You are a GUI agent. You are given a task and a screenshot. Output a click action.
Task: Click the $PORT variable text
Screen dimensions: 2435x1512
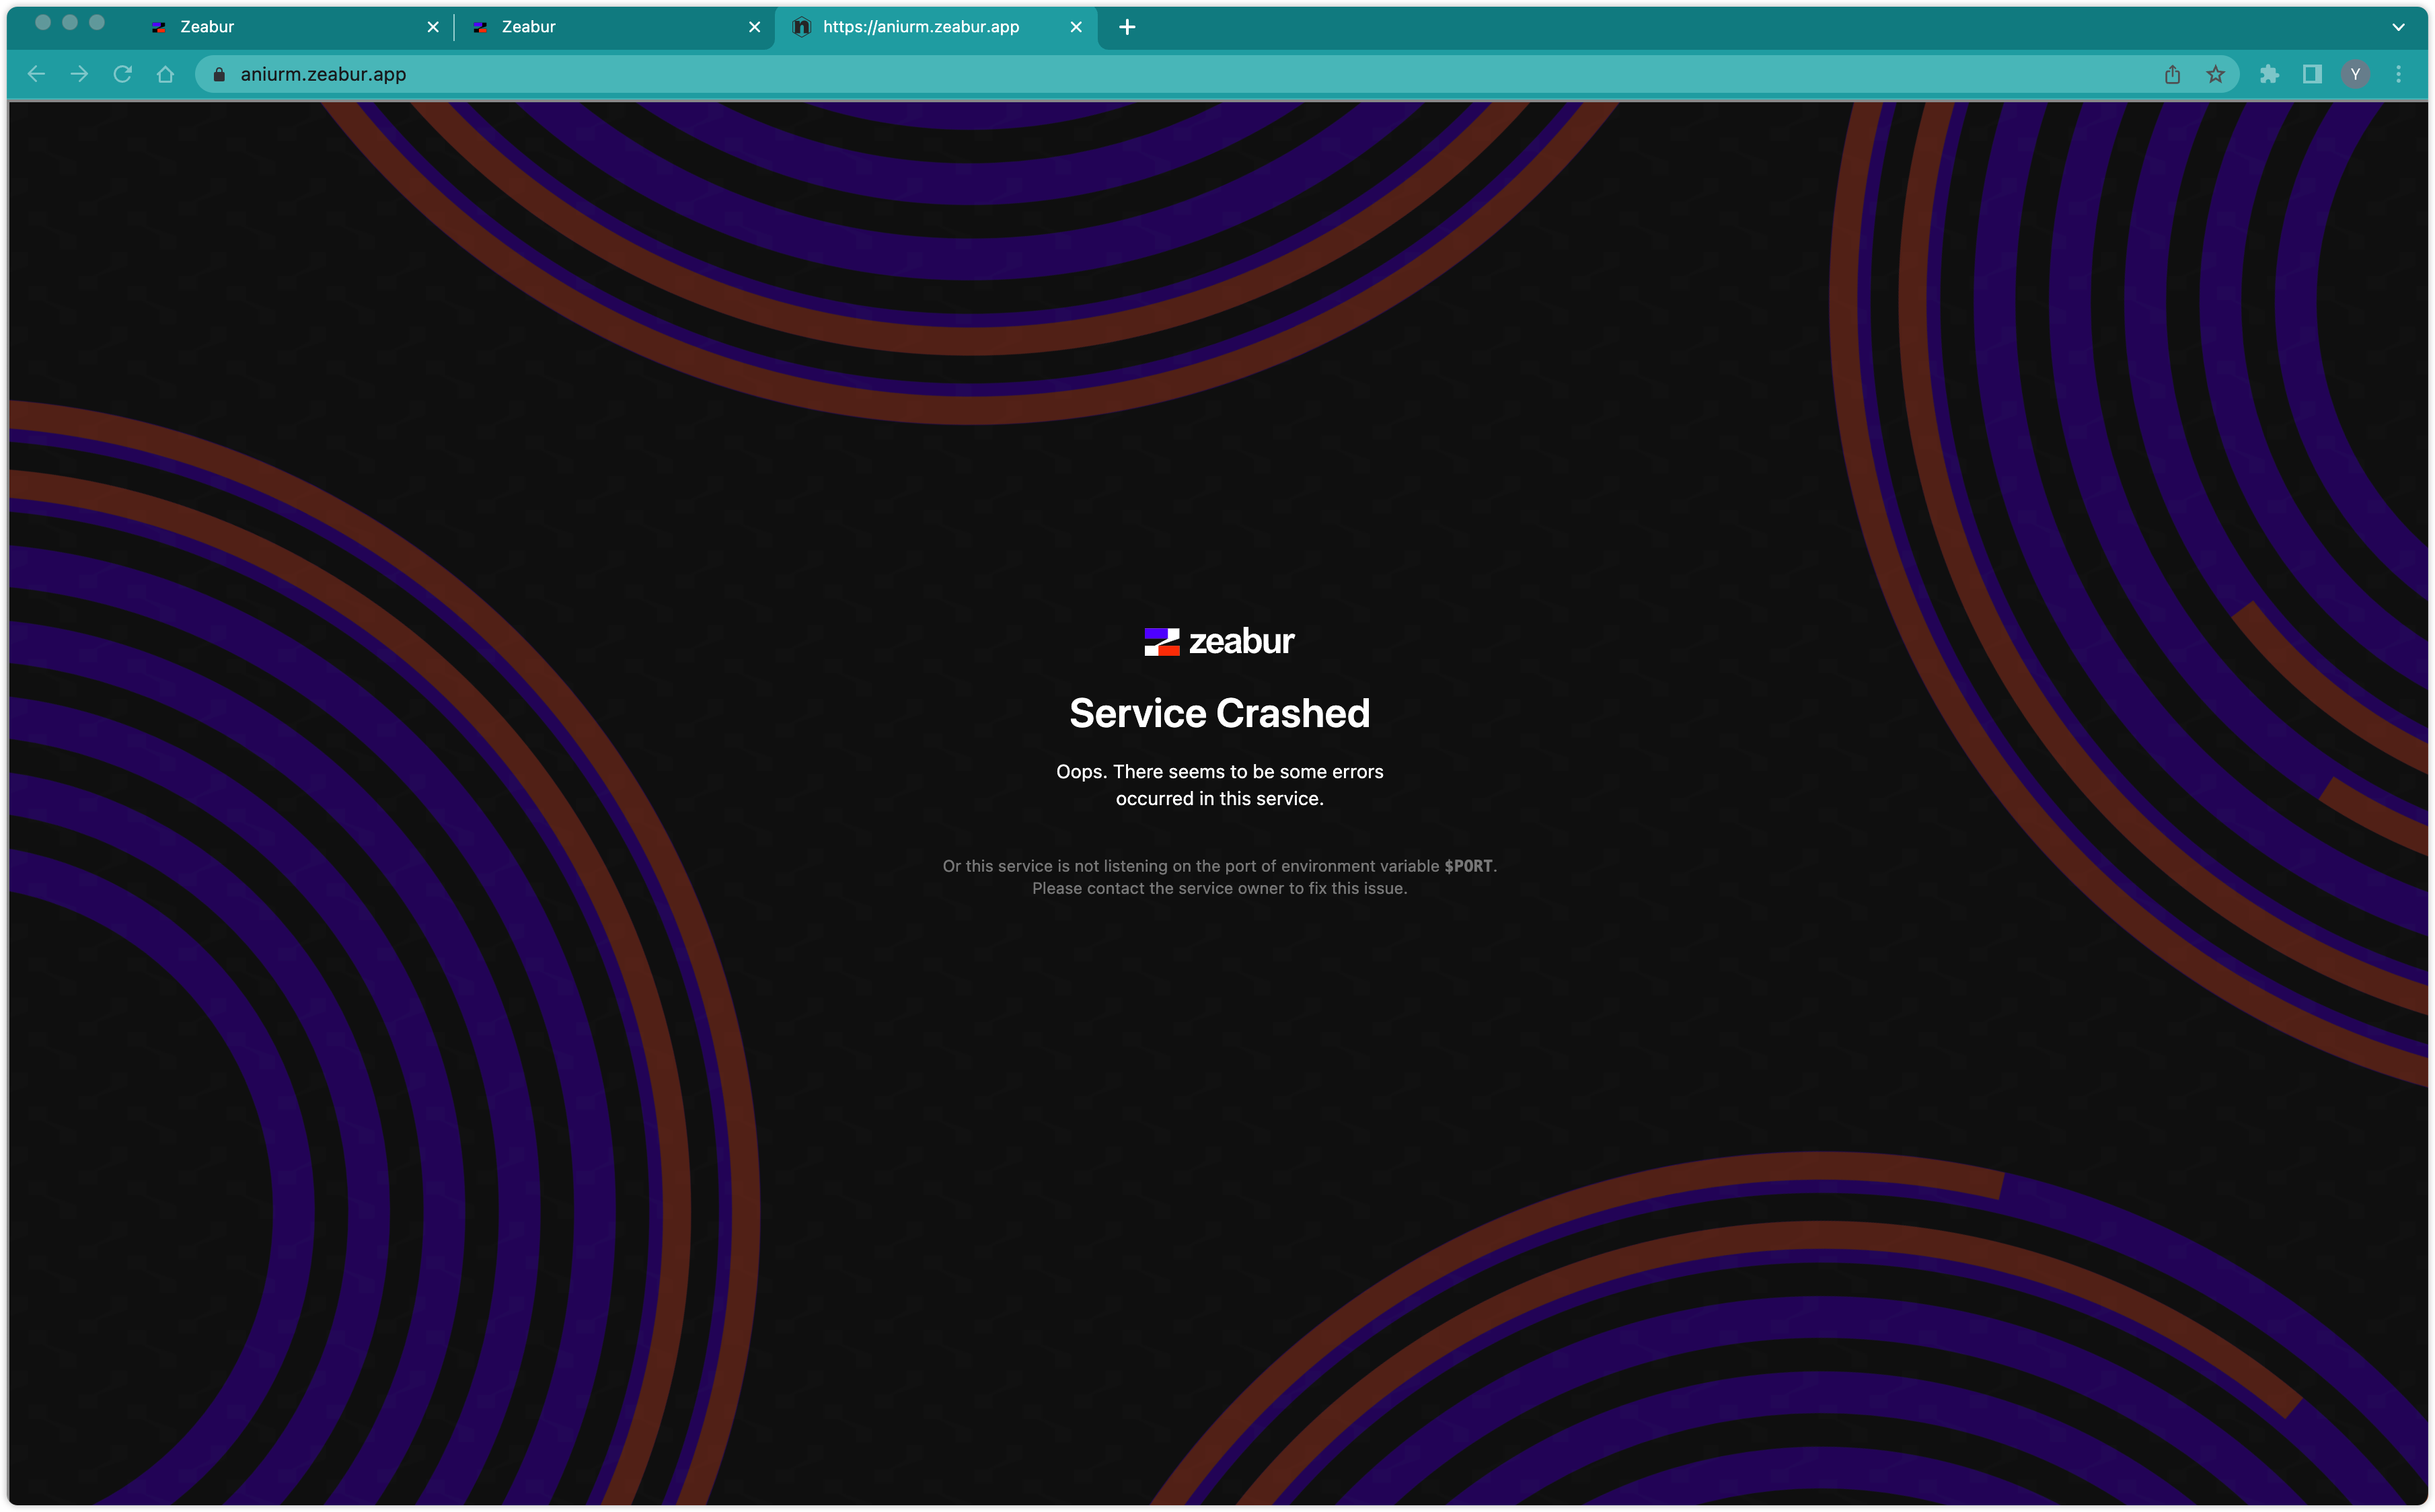pos(1467,866)
